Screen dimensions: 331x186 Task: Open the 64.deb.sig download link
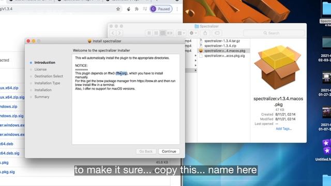point(10,153)
